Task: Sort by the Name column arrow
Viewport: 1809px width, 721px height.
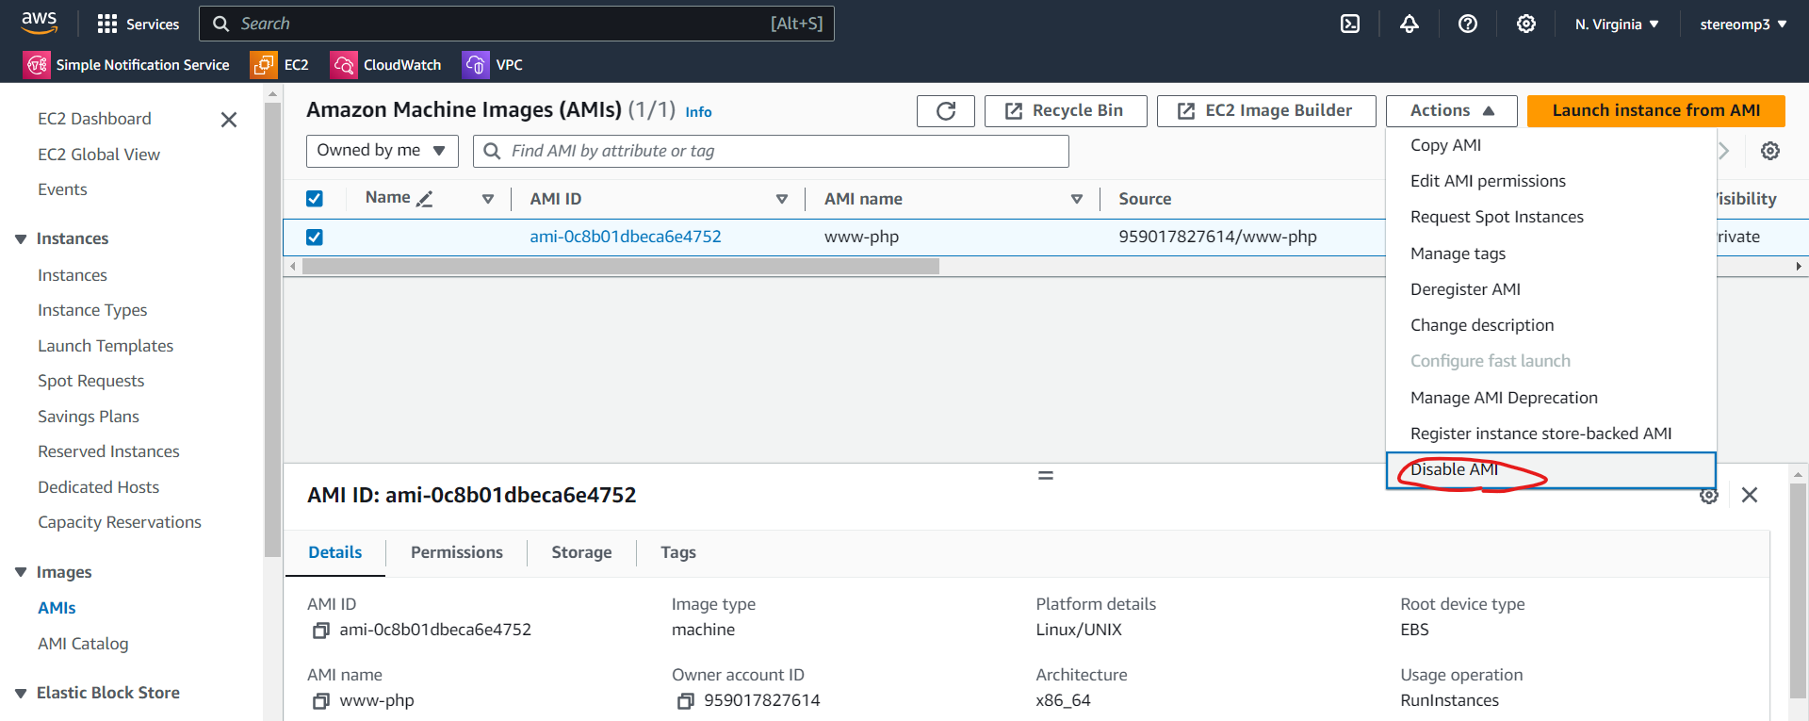Action: click(488, 199)
